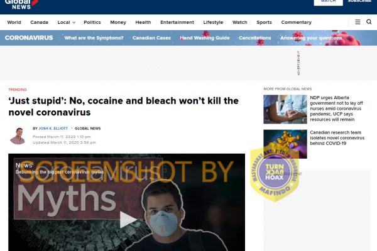Open the Commentary section
The height and width of the screenshot is (251, 377).
[296, 23]
